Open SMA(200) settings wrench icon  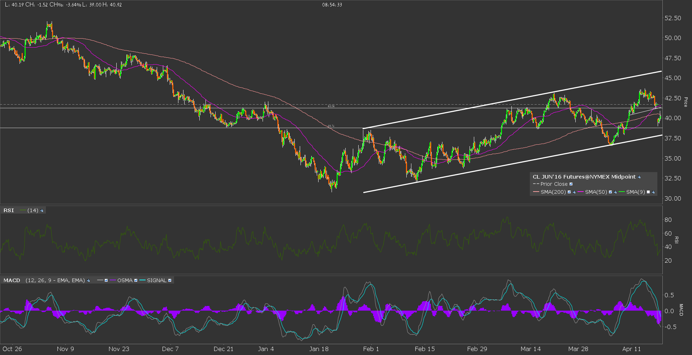tap(574, 192)
